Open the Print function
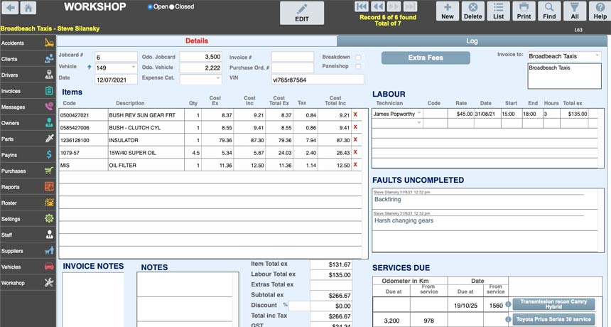611x327 pixels. pos(524,11)
